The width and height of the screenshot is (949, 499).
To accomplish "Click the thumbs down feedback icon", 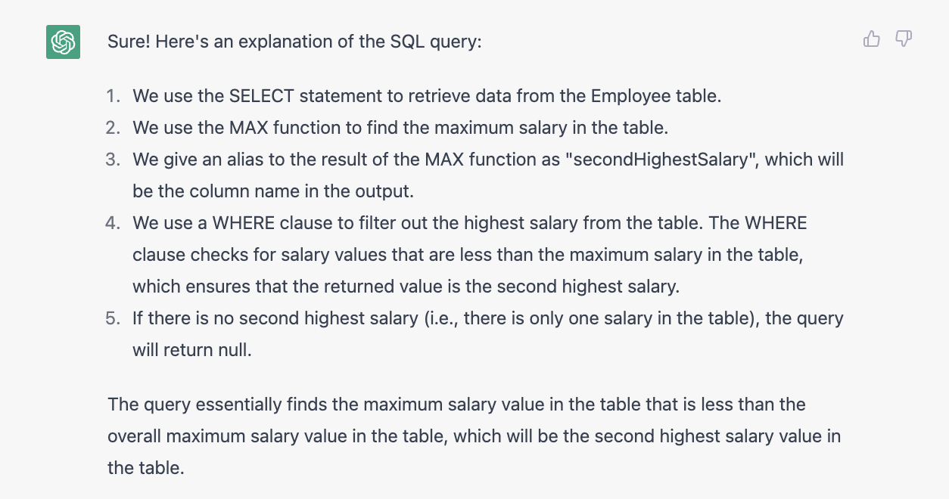I will coord(904,39).
